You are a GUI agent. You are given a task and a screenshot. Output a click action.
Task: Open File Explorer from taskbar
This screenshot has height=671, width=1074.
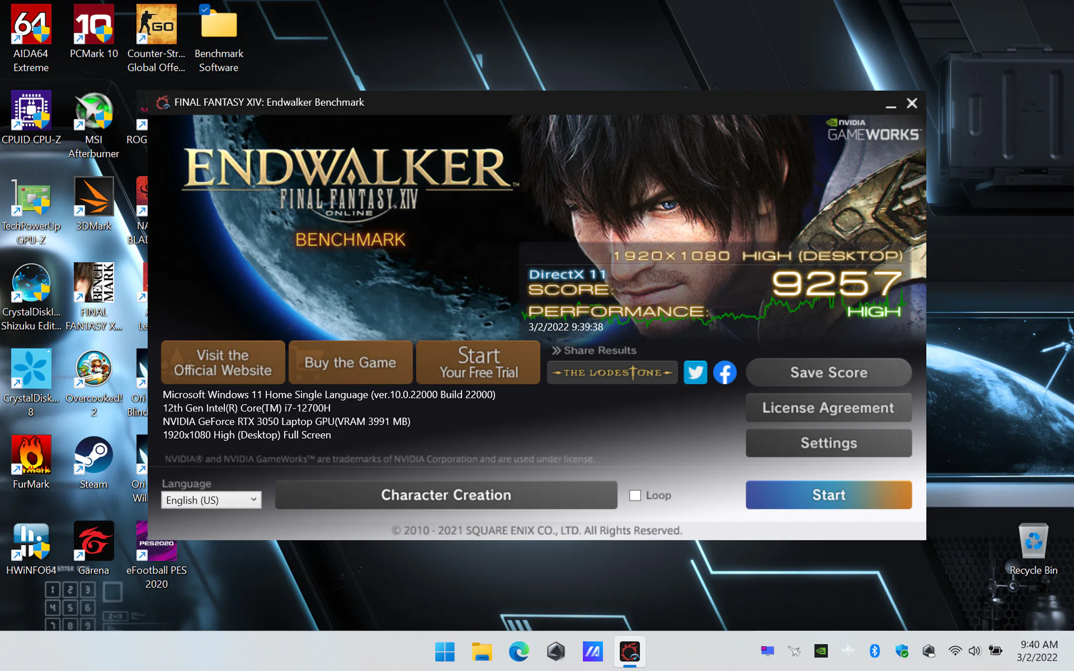point(481,652)
